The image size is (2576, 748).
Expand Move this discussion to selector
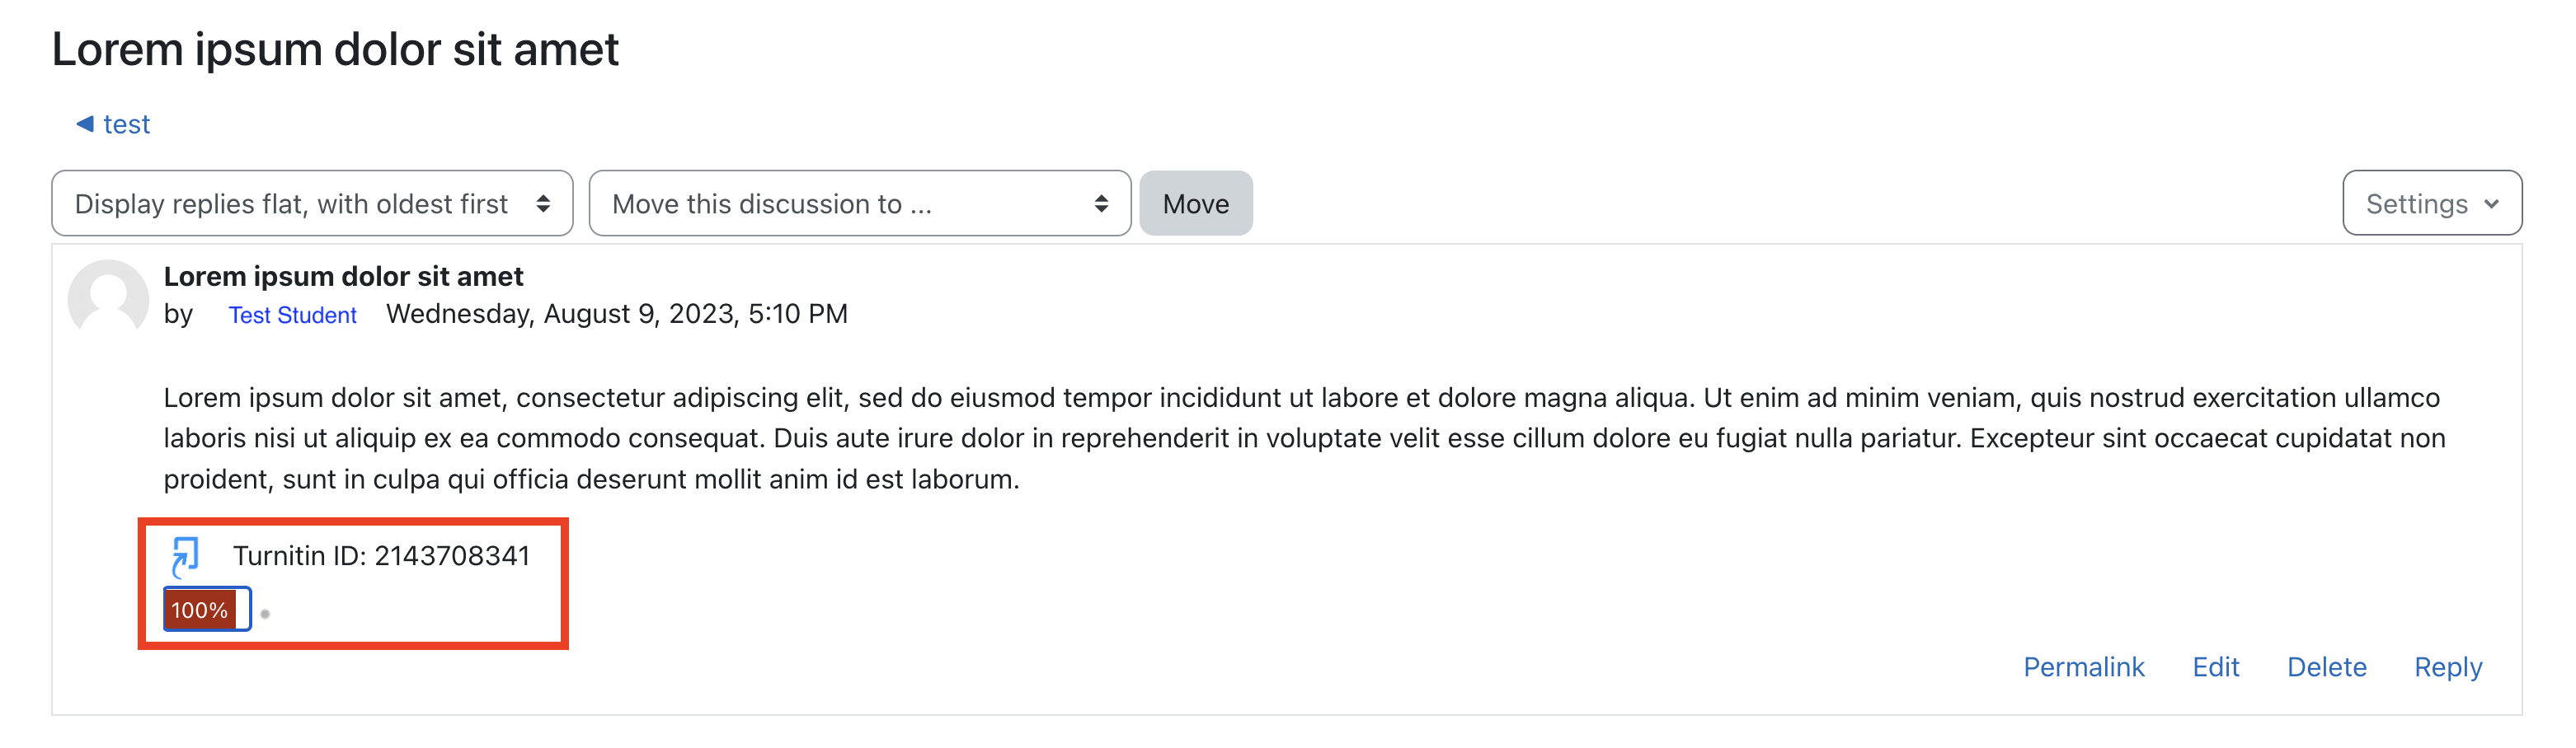[859, 203]
